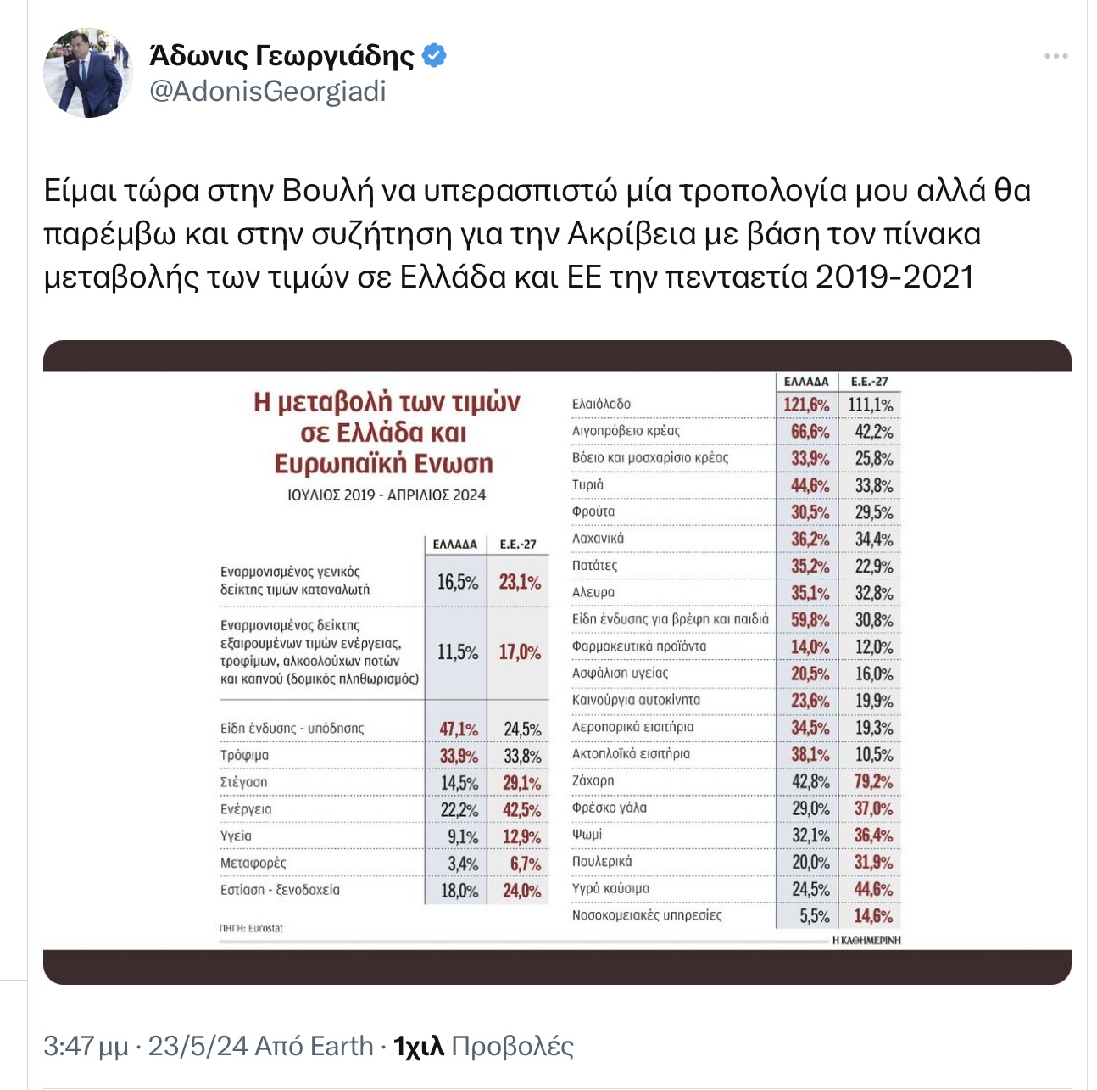This screenshot has width=1097, height=1090.
Task: Click the ΠΗΓΗ: Eurostat source note
Action: [251, 928]
